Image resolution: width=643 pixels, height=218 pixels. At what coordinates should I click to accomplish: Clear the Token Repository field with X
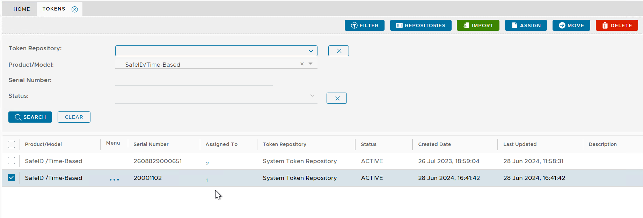(x=338, y=51)
